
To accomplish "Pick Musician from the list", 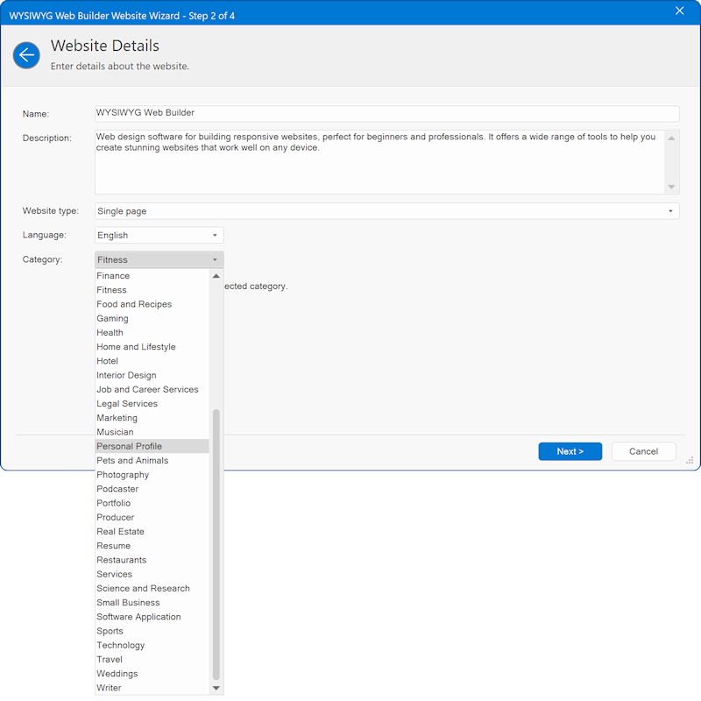I will (x=152, y=432).
